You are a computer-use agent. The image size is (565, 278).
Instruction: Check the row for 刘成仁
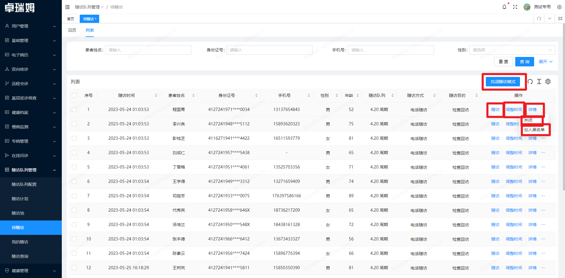pos(74,153)
